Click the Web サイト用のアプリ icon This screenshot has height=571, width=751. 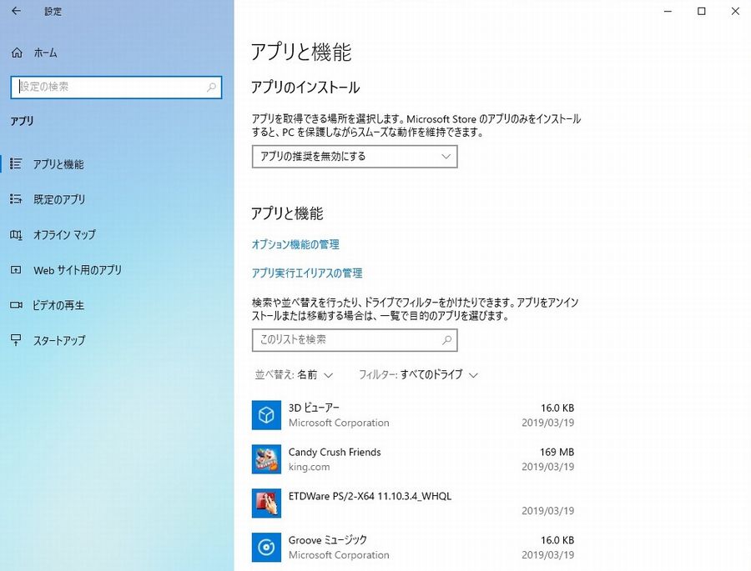[16, 270]
